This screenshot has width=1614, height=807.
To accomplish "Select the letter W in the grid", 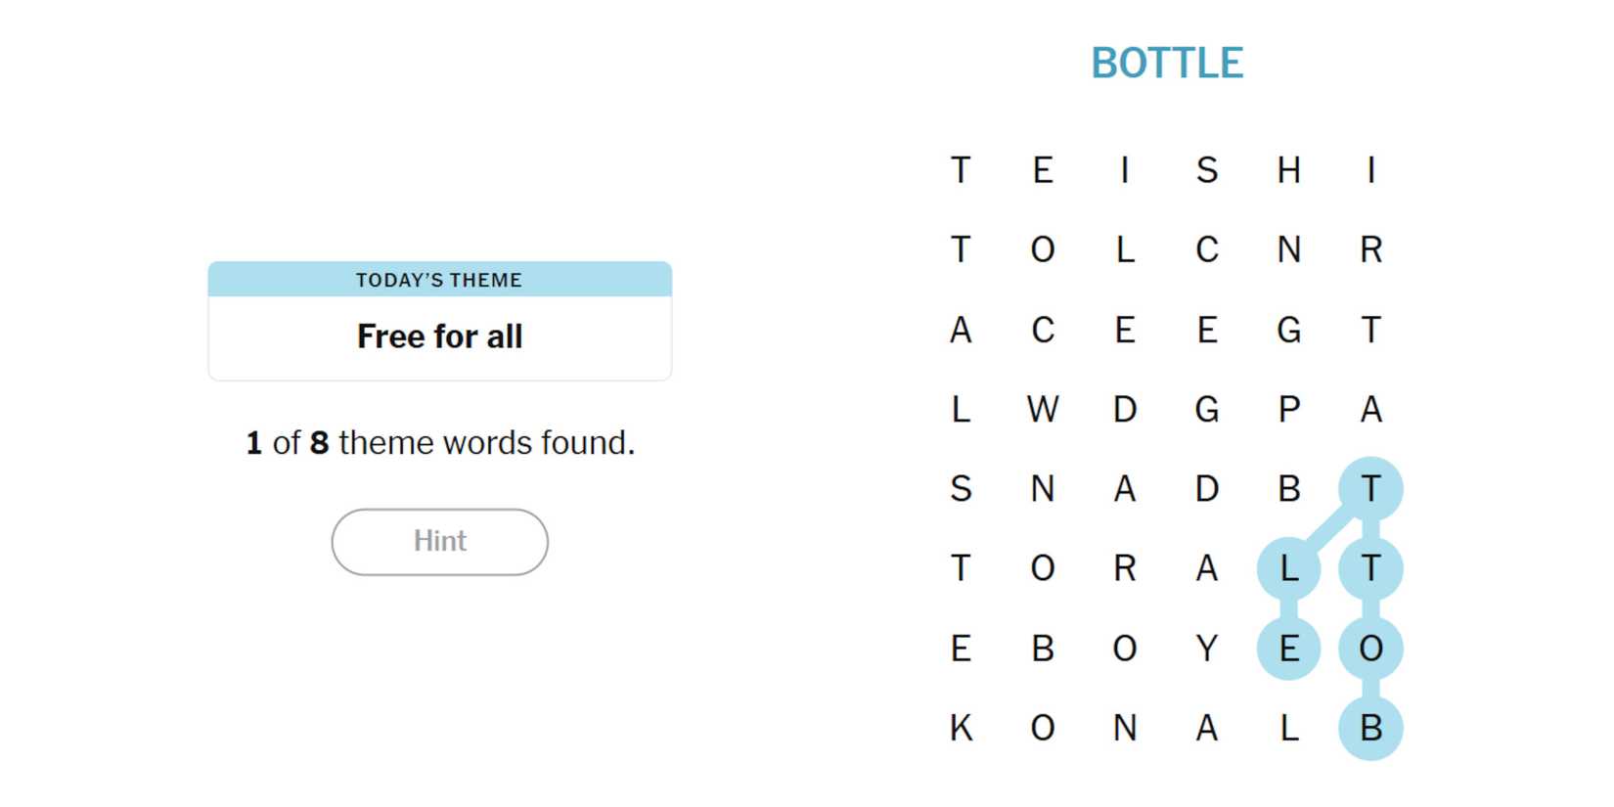I will (1043, 409).
